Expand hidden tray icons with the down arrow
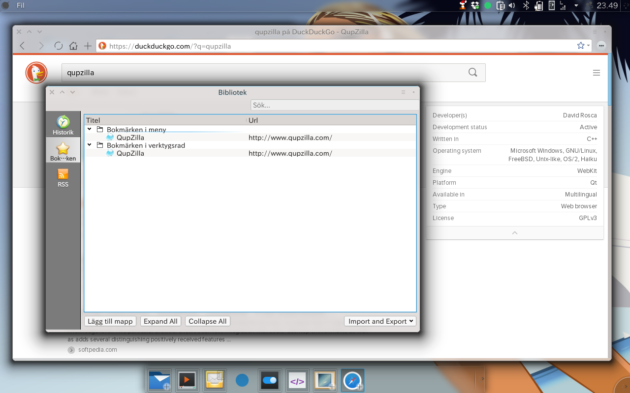Viewport: 630px width, 393px height. [x=576, y=5]
